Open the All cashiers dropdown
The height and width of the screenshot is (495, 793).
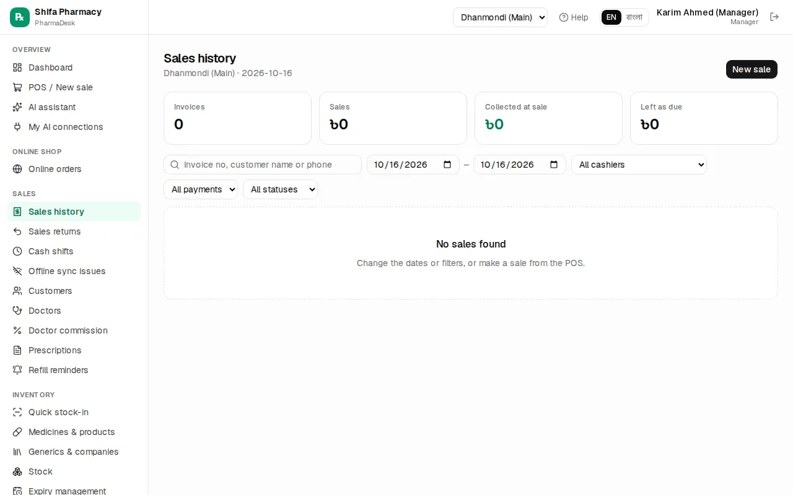[x=639, y=165]
